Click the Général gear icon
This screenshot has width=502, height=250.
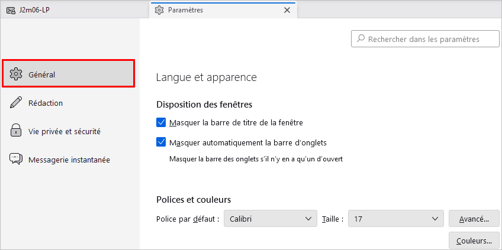coord(16,74)
